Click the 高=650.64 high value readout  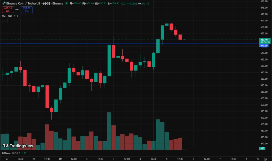(88, 4)
